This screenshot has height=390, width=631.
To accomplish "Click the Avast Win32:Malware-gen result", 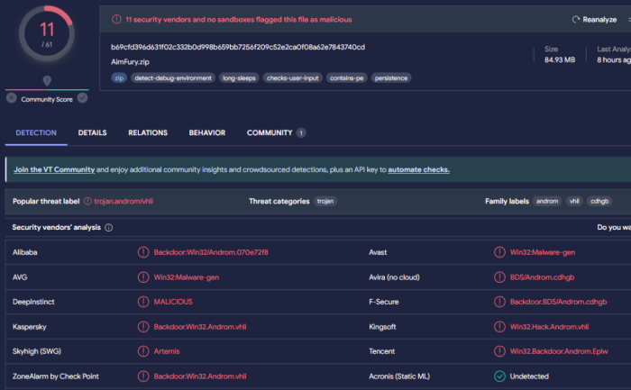I will coord(543,252).
